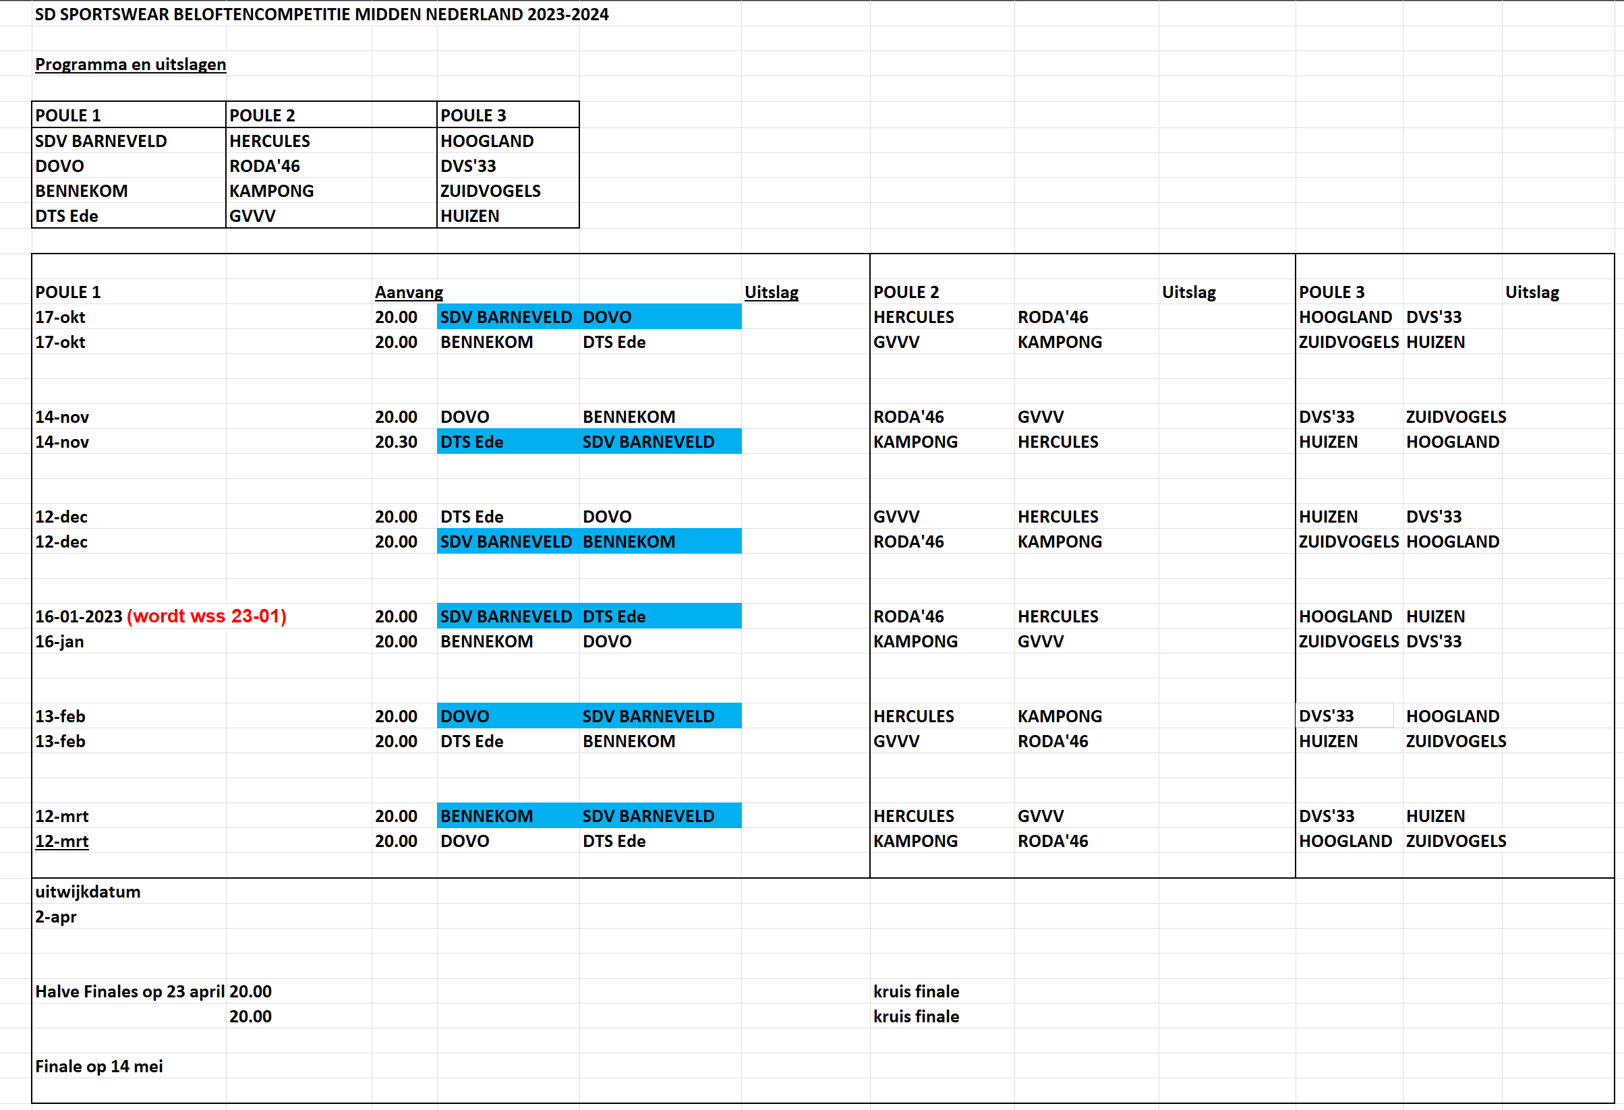Click 'ZUIDVOGELS' in the HUIZEN–ZUIDVOGELS row
The width and height of the screenshot is (1624, 1110).
click(x=1456, y=741)
